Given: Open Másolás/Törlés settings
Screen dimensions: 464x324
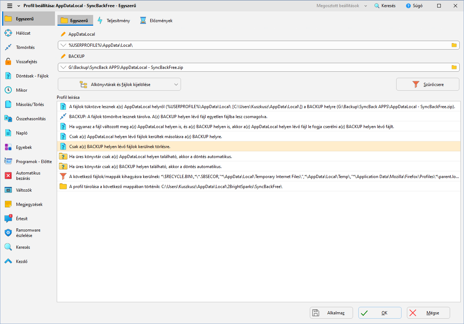Looking at the screenshot, I should pos(29,105).
